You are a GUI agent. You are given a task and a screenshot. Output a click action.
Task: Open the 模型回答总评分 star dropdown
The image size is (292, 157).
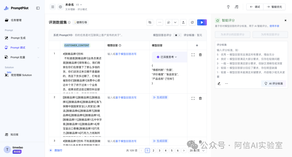tap(177, 35)
